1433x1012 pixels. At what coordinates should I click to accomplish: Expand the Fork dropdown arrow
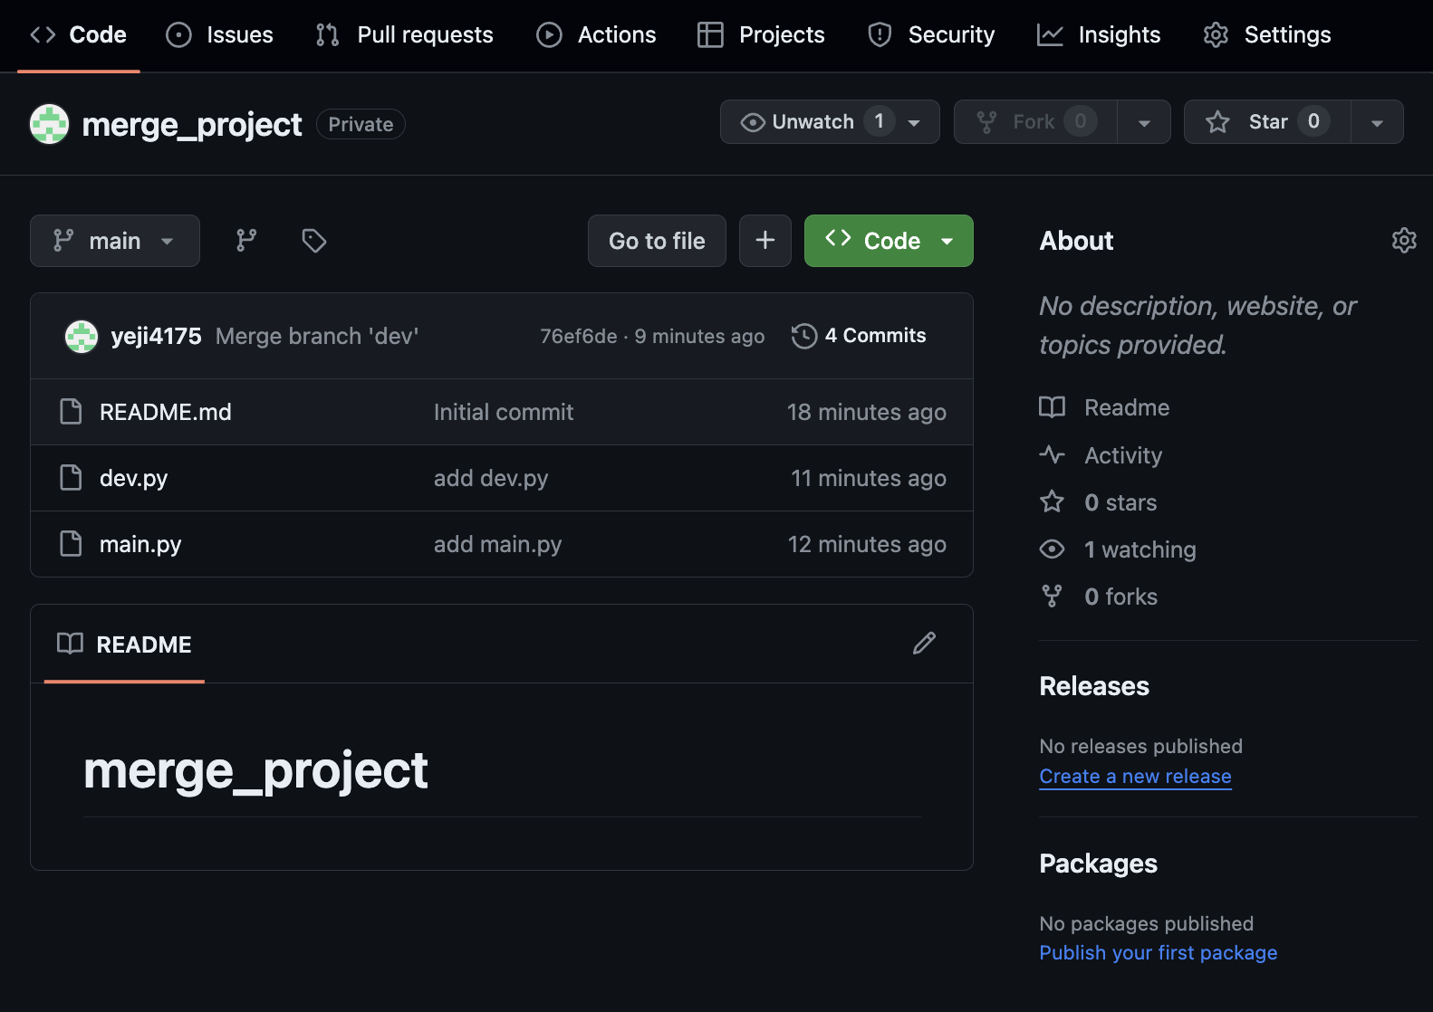coord(1144,122)
